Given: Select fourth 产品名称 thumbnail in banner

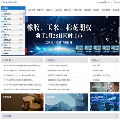Looking at the screenshot, I should [x=106, y=49].
